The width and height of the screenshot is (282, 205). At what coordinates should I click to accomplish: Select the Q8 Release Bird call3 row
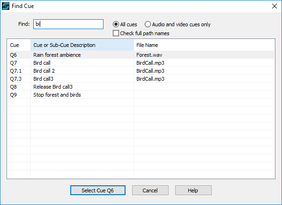[x=141, y=87]
